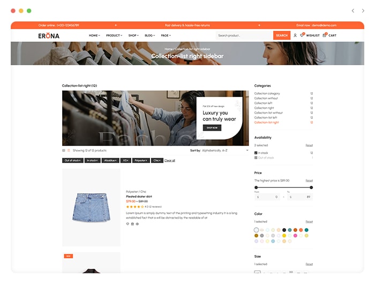Screen dimensions: 375x284
Task: Select the black color swatch
Action: click(x=284, y=230)
